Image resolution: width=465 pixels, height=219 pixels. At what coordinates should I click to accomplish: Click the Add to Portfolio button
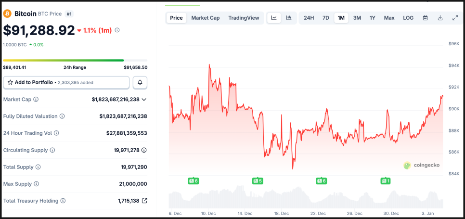coord(66,82)
